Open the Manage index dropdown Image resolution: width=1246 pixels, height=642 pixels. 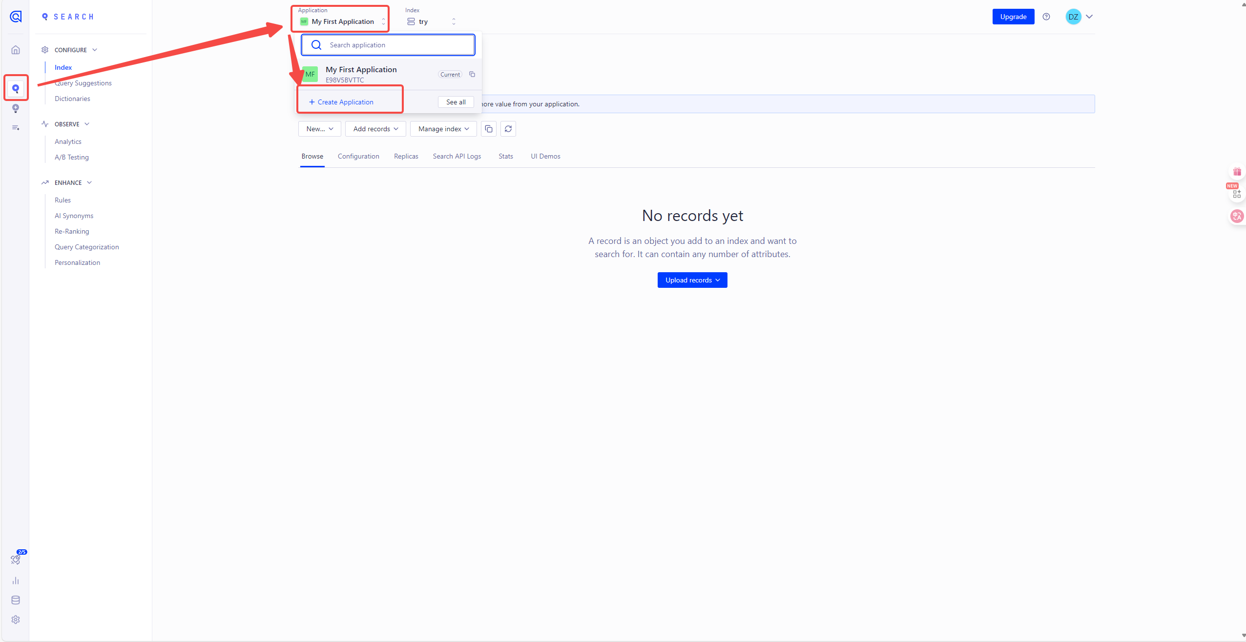point(443,129)
